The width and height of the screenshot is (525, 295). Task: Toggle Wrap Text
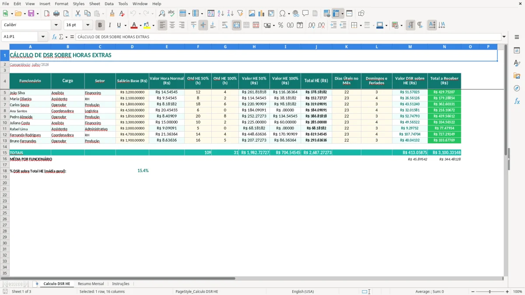(x=224, y=25)
